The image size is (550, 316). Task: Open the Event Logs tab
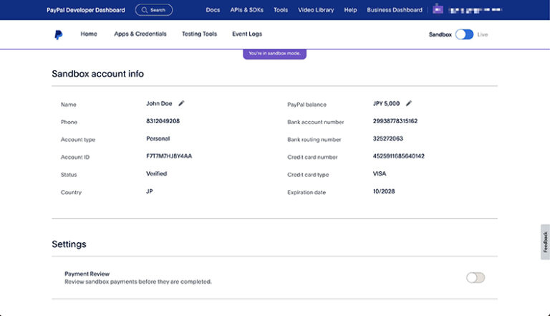pos(247,34)
